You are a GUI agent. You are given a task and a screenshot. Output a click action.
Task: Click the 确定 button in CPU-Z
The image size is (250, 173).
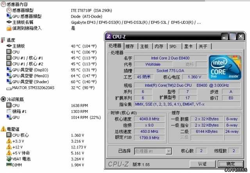231,164
